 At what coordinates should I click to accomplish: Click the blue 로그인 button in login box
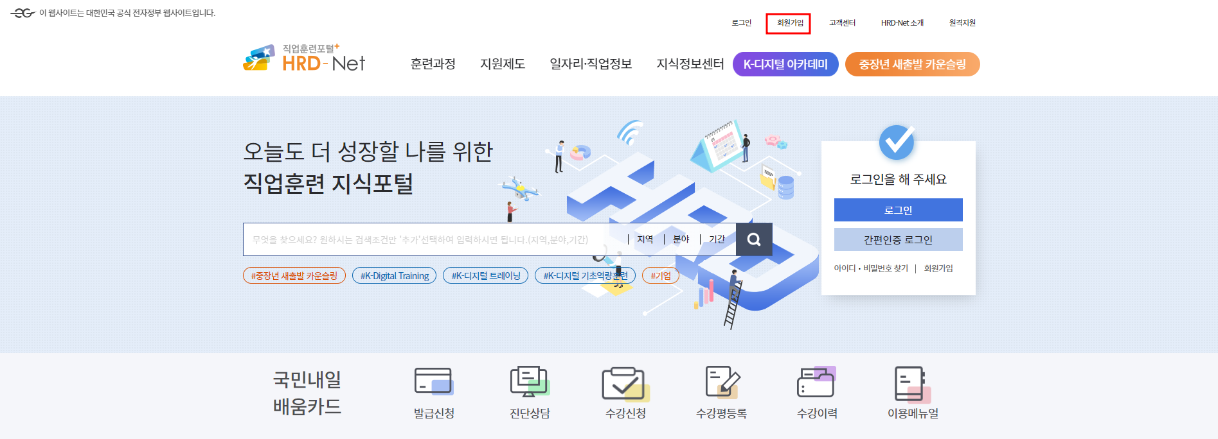point(899,210)
